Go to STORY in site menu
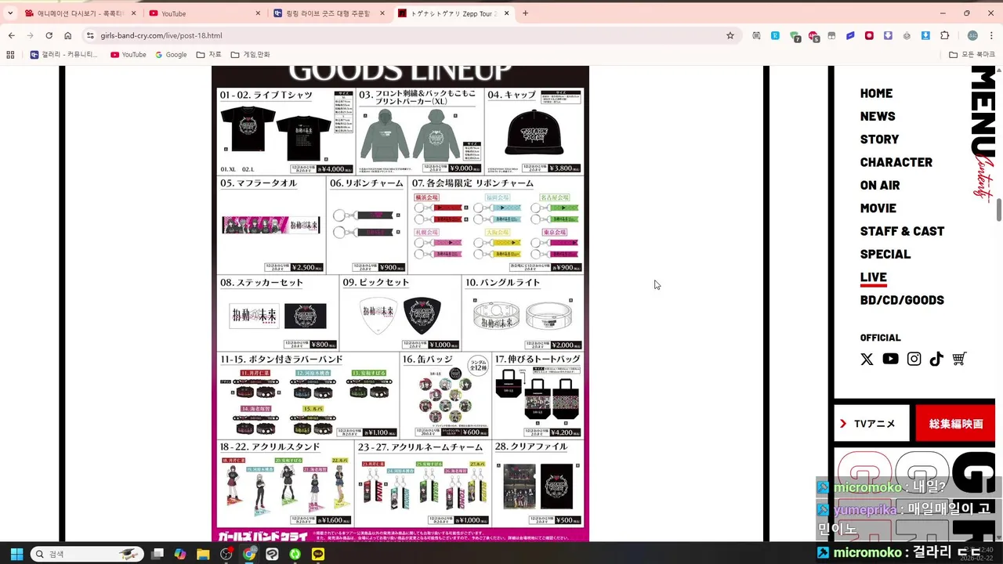1003x564 pixels. coord(879,139)
